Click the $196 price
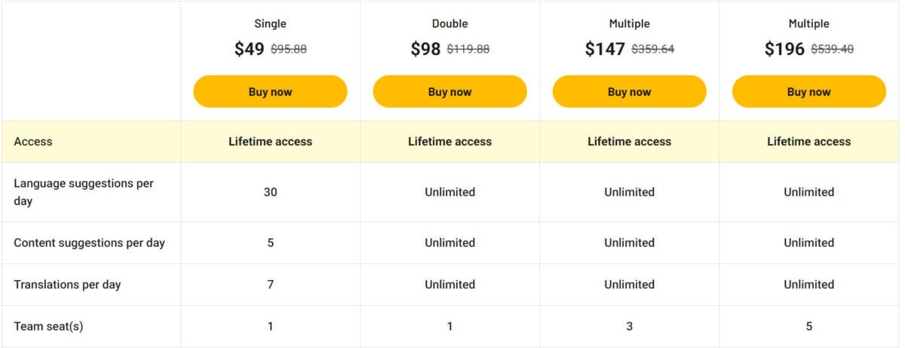 coord(784,50)
